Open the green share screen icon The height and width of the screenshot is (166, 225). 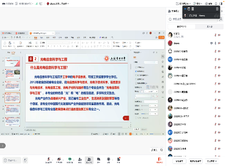[x=70, y=159]
